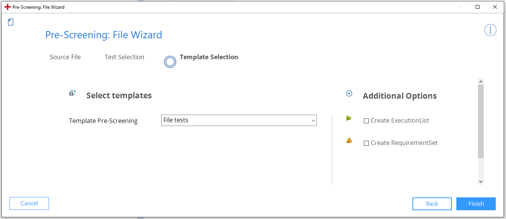Click the red cross app icon in title bar
The height and width of the screenshot is (219, 506).
click(x=7, y=7)
